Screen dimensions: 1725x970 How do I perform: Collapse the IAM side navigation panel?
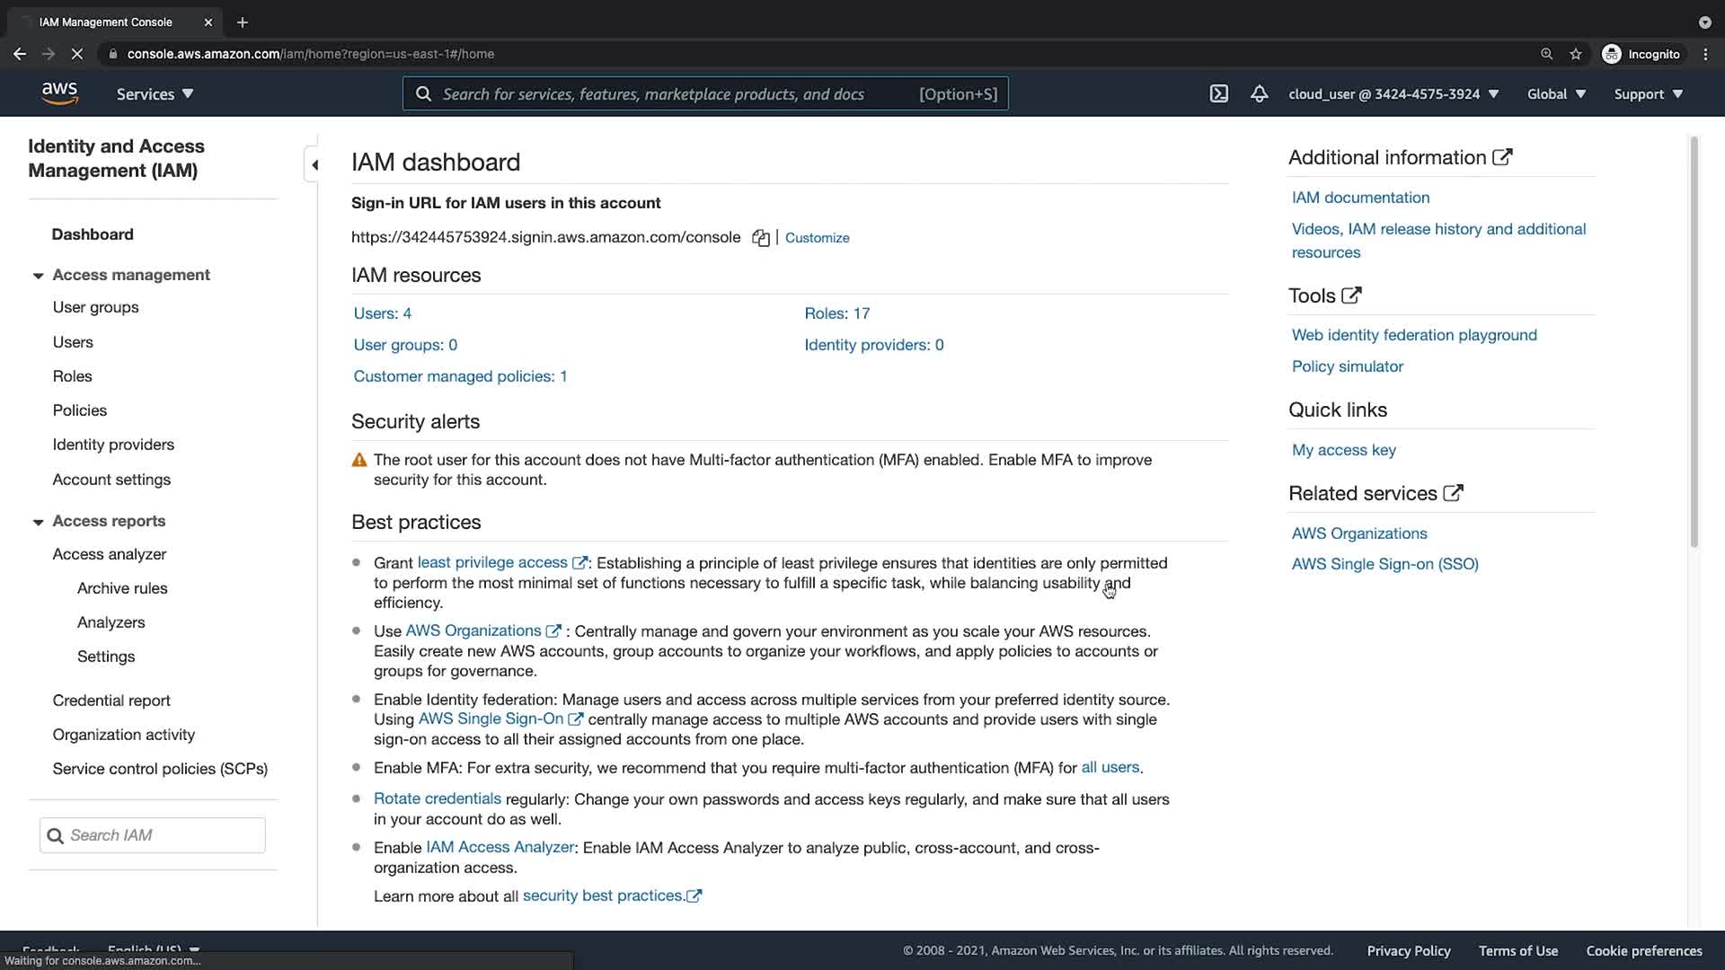[314, 164]
